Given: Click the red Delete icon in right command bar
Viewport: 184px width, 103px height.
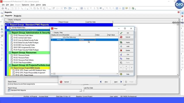Looking at the screenshot, I should pos(182,16).
